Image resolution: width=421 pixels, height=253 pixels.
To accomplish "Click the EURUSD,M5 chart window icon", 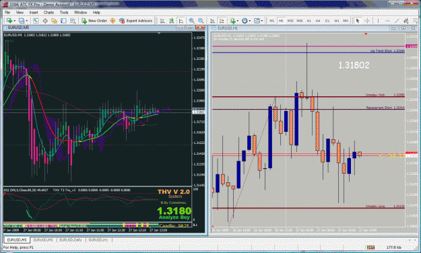I will tap(5, 28).
